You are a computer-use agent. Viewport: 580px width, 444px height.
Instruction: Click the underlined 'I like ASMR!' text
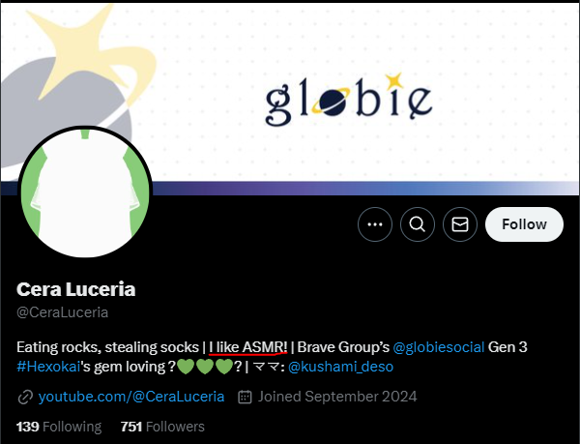tap(247, 347)
